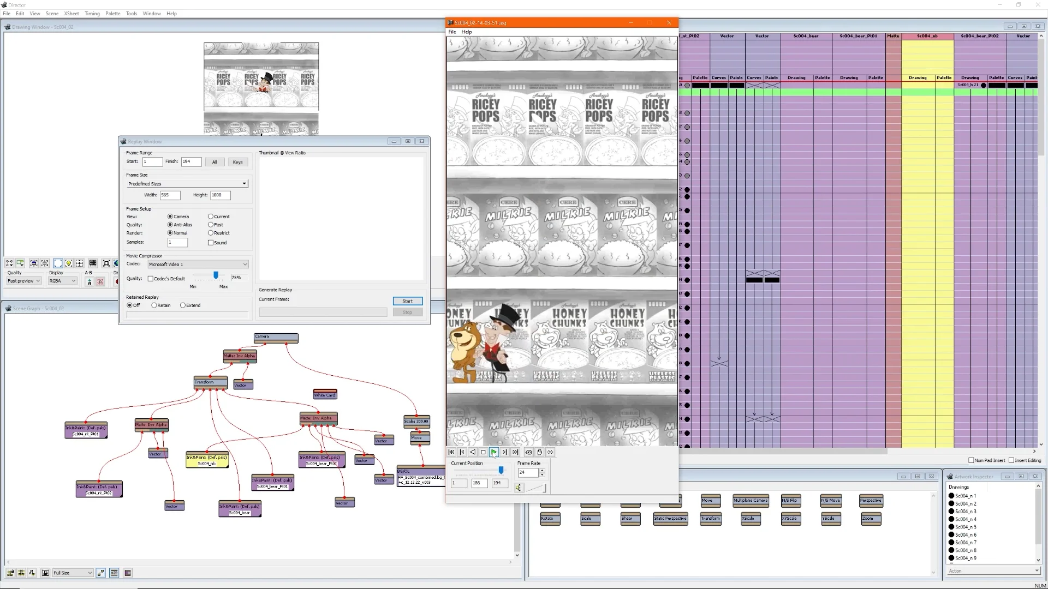
Task: Click the green Play button in player
Action: [x=493, y=452]
